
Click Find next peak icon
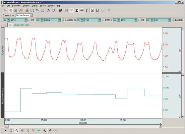point(49,10)
